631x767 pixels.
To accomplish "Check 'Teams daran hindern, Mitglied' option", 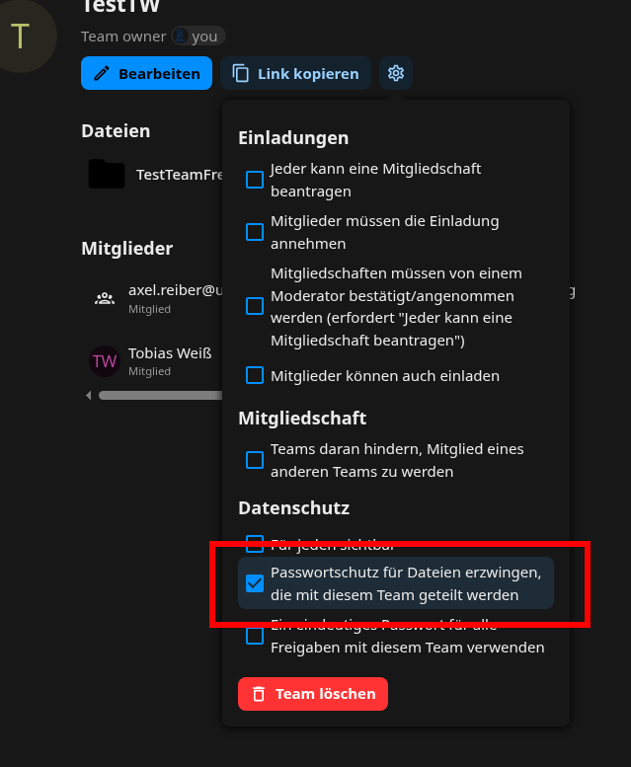I will [255, 460].
